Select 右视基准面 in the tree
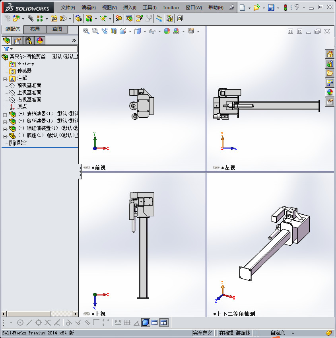The height and width of the screenshot is (338, 336). tap(29, 99)
